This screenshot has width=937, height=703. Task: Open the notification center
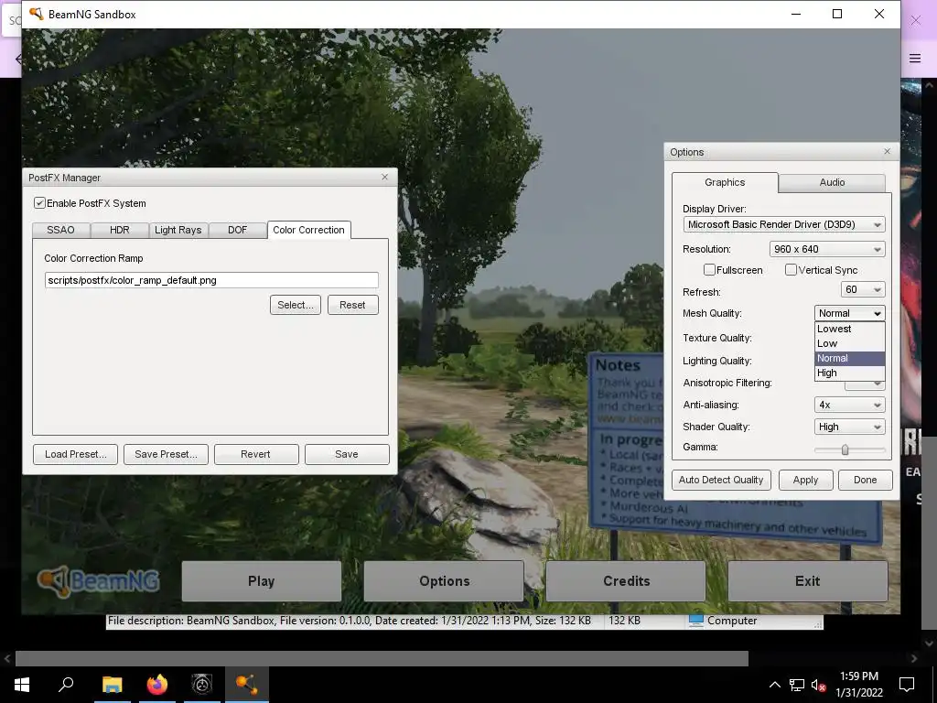pos(907,685)
